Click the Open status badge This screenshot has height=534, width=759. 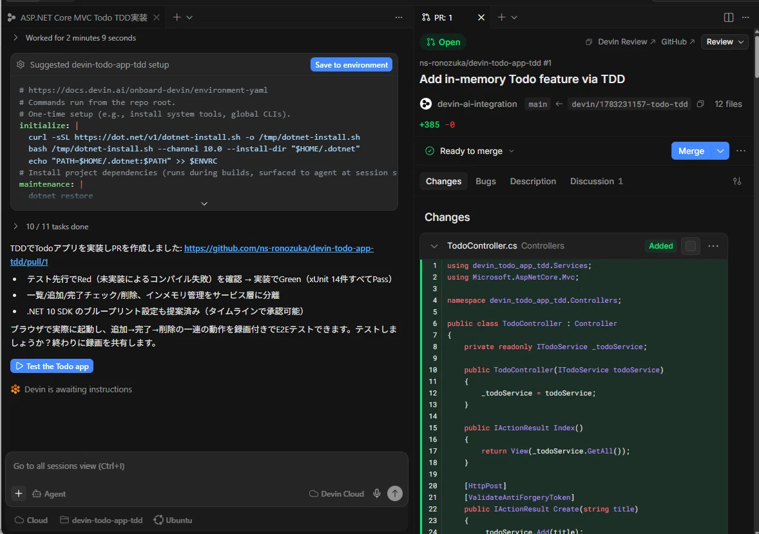coord(443,42)
